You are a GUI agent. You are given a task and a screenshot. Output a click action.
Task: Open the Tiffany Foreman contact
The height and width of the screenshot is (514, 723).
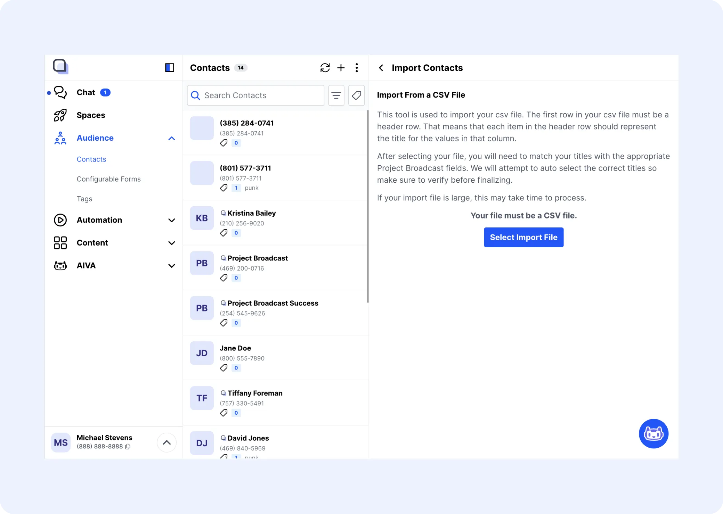276,403
